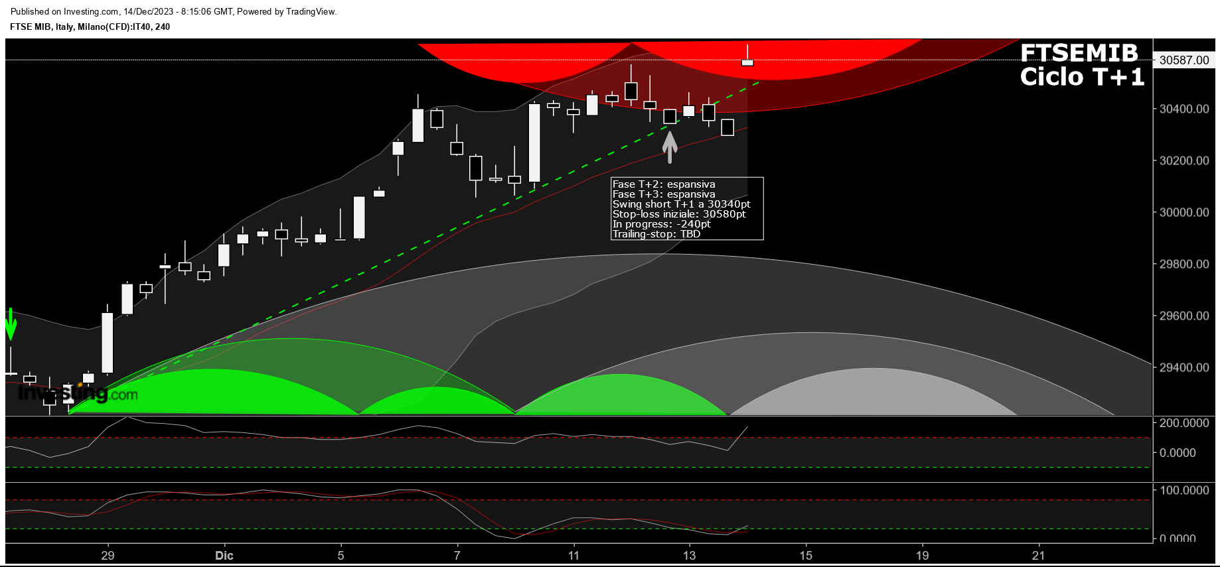The image size is (1220, 567).
Task: Click the date label 21 on time axis
Action: click(1038, 555)
